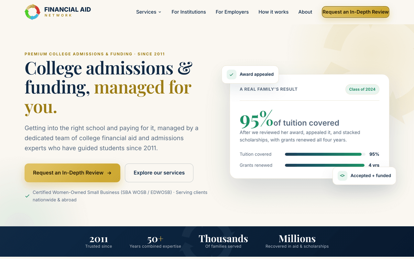Click the 50+ Years combined expertise stat

tap(155, 242)
